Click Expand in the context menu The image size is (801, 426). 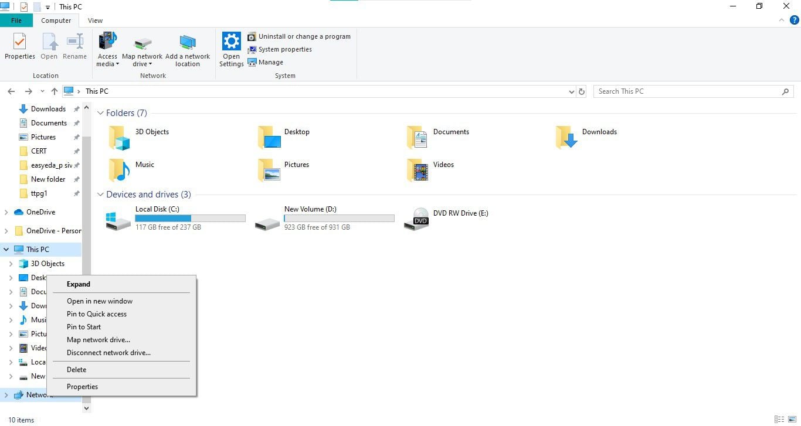point(78,284)
